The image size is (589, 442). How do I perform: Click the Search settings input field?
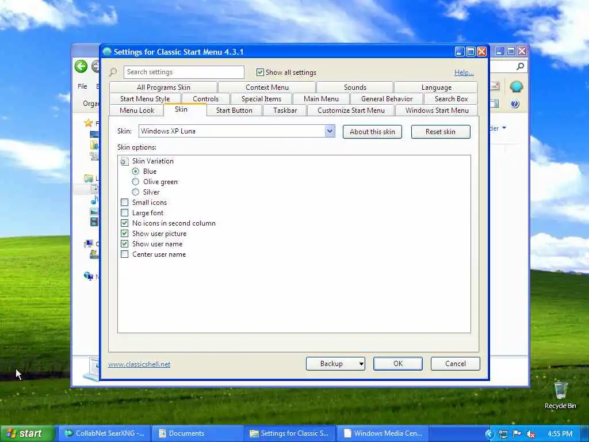click(x=183, y=72)
